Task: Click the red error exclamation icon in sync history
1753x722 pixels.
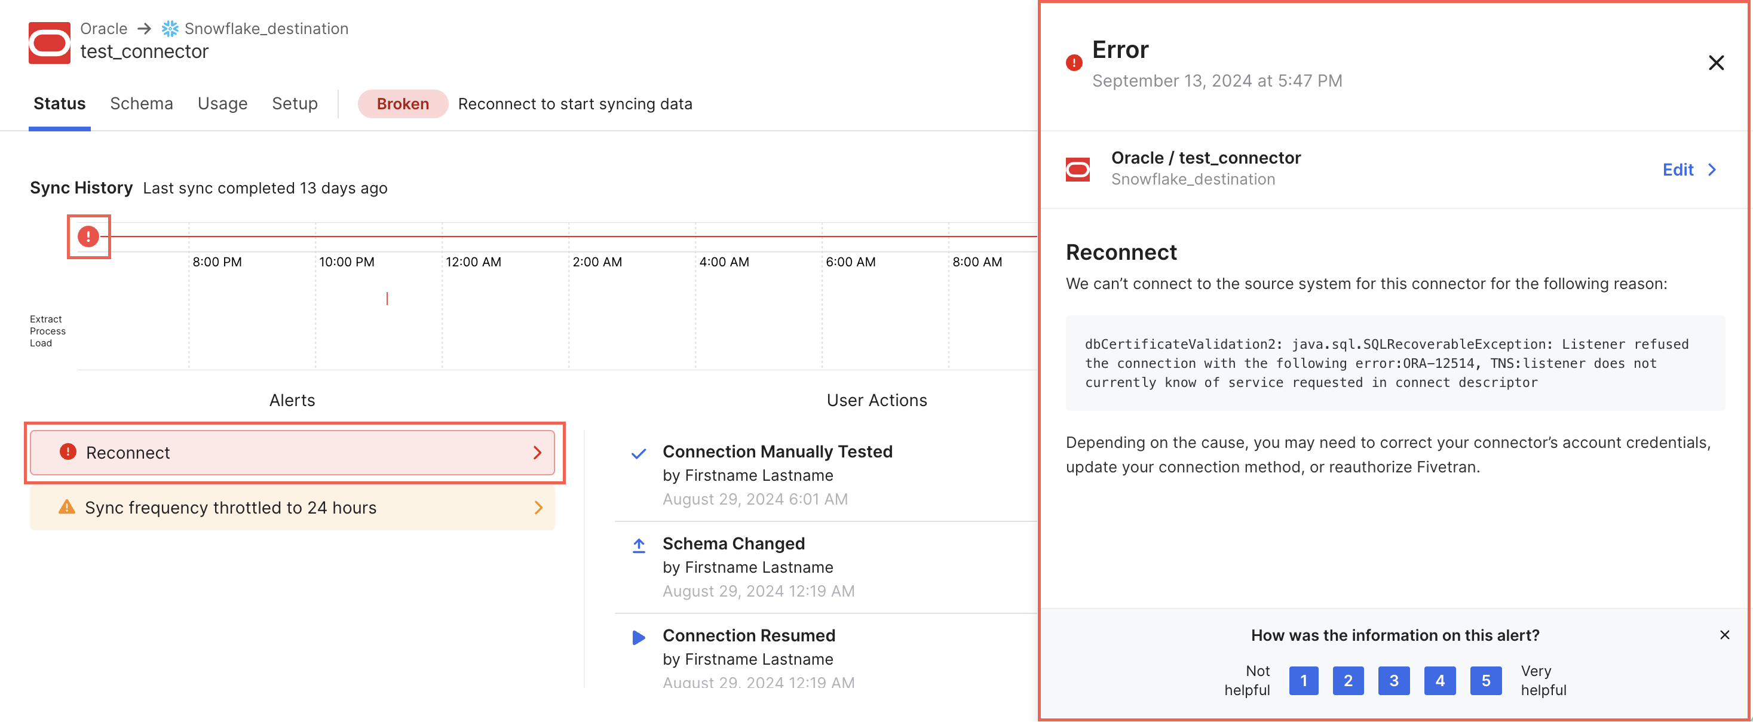Action: (90, 236)
